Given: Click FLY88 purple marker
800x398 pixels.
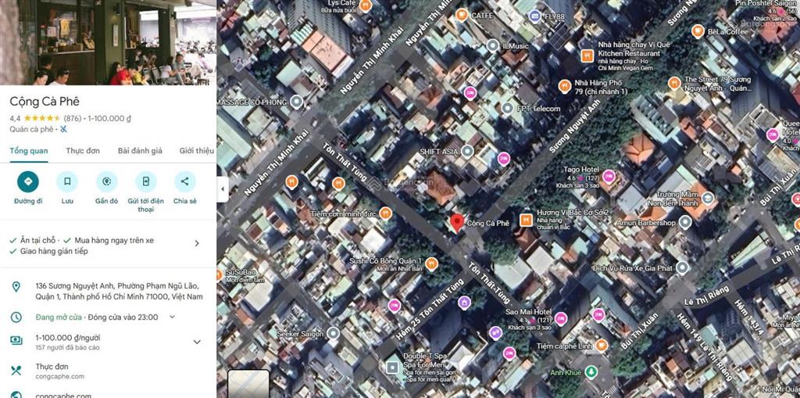Looking at the screenshot, I should pyautogui.click(x=534, y=16).
